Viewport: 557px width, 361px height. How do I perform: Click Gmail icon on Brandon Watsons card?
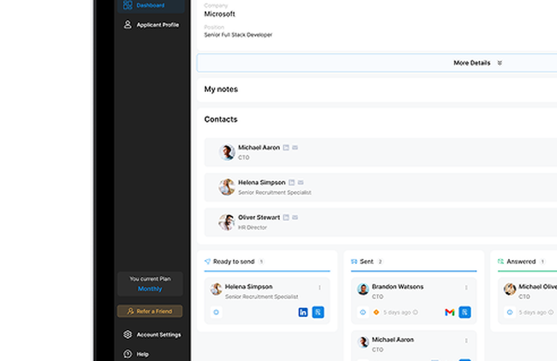450,312
